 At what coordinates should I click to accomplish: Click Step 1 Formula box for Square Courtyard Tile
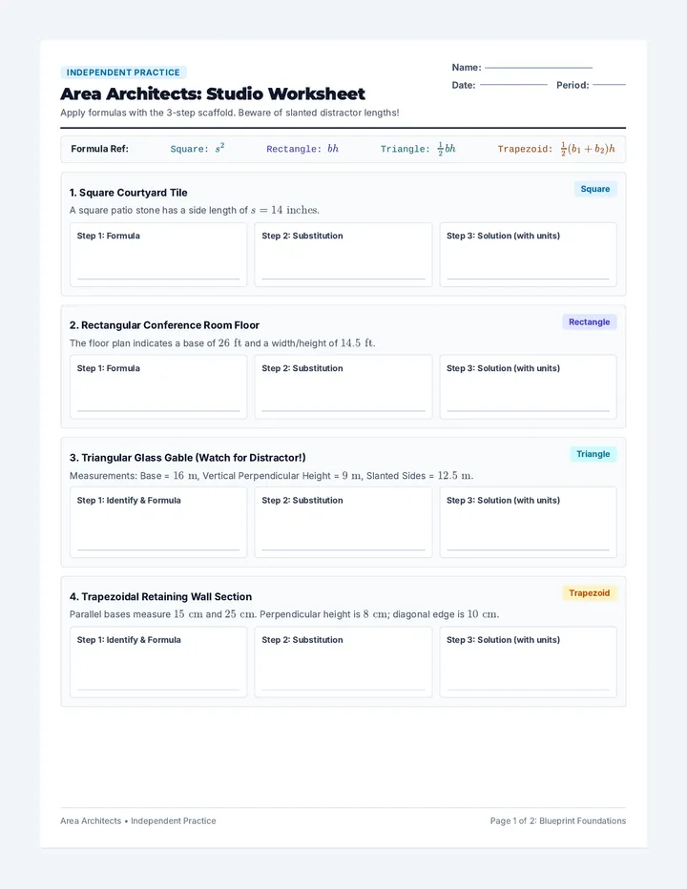158,255
